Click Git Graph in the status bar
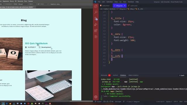The width and height of the screenshot is (187, 105). click(118, 102)
